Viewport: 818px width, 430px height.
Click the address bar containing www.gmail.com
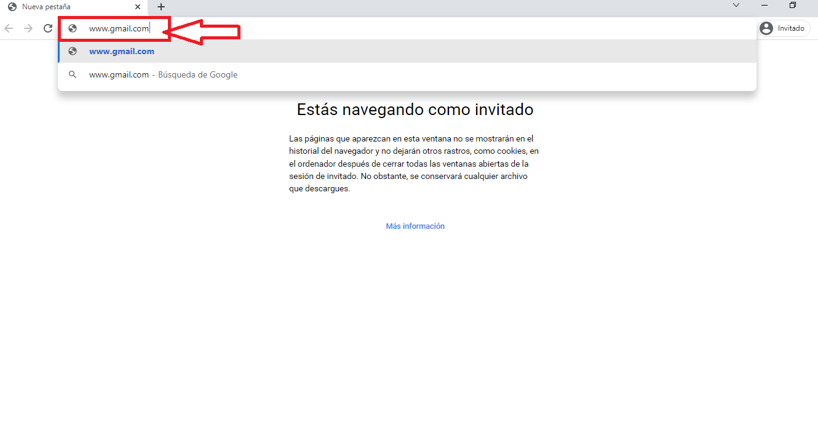[407, 28]
